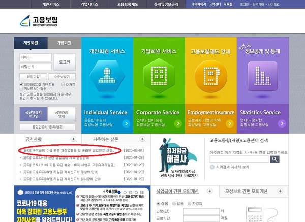Open the 기업회원 서비스 building icon
The image size is (305, 222).
point(159,76)
